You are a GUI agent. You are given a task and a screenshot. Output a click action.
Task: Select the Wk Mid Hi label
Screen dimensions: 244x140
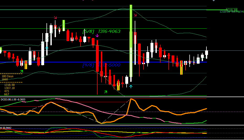[237, 12]
